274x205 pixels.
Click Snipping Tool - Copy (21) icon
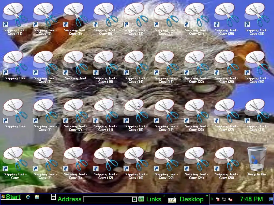click(196, 19)
